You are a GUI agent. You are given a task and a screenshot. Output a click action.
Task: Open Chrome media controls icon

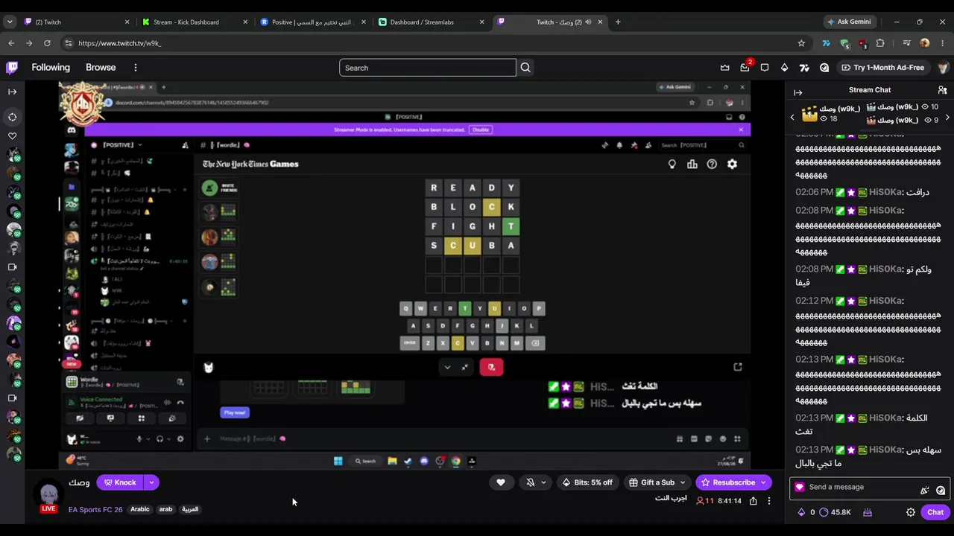point(906,43)
